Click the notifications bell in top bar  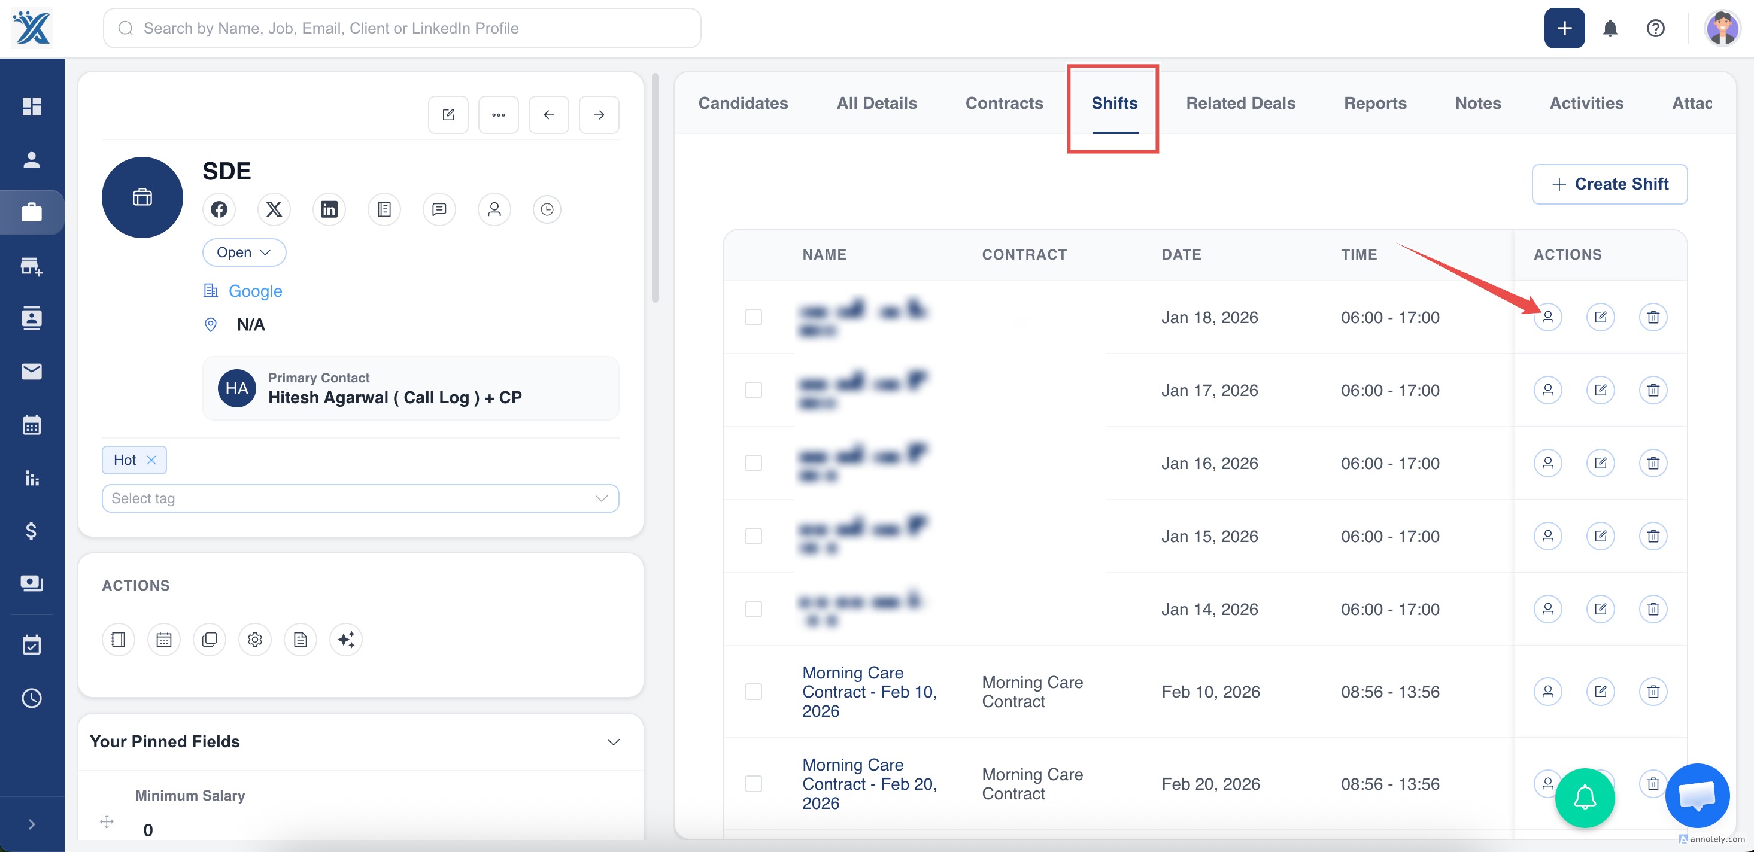(1610, 29)
